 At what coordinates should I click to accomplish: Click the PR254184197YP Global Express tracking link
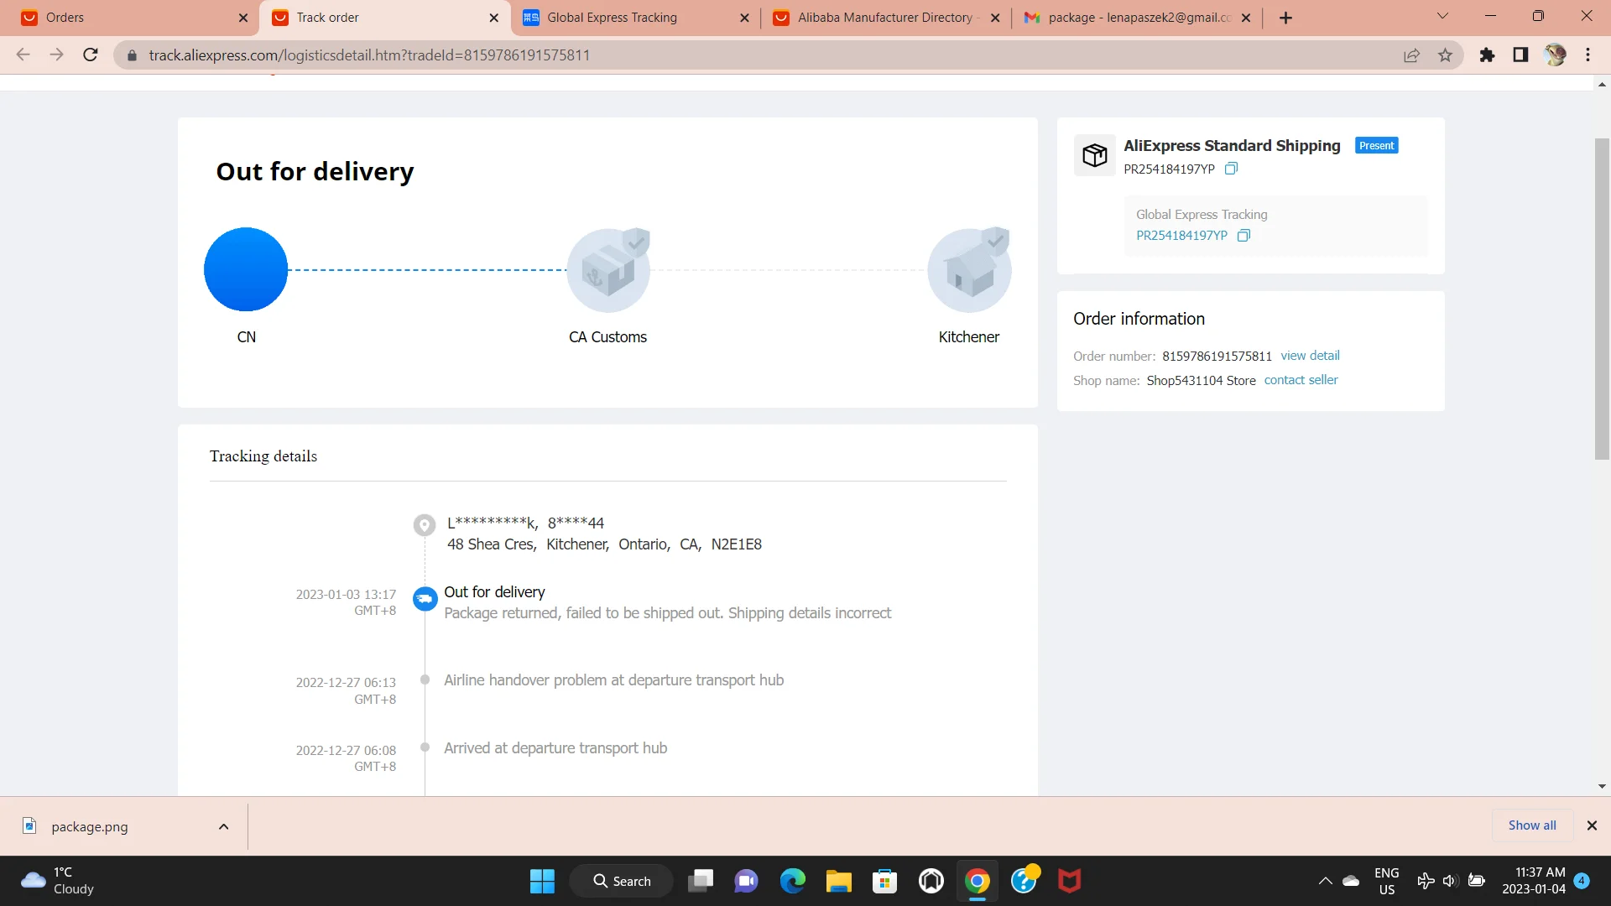(x=1181, y=236)
